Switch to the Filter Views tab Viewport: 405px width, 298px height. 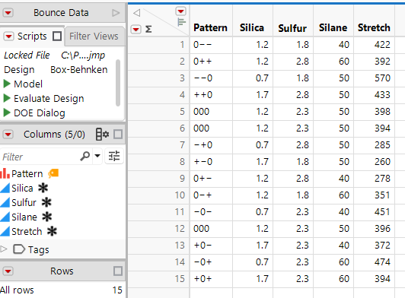tap(94, 36)
